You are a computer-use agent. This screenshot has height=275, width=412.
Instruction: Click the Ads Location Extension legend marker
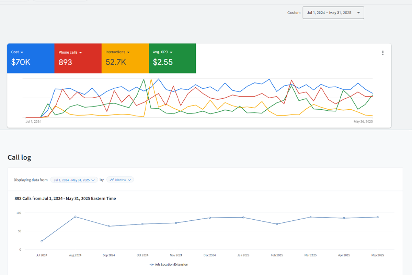(151, 264)
